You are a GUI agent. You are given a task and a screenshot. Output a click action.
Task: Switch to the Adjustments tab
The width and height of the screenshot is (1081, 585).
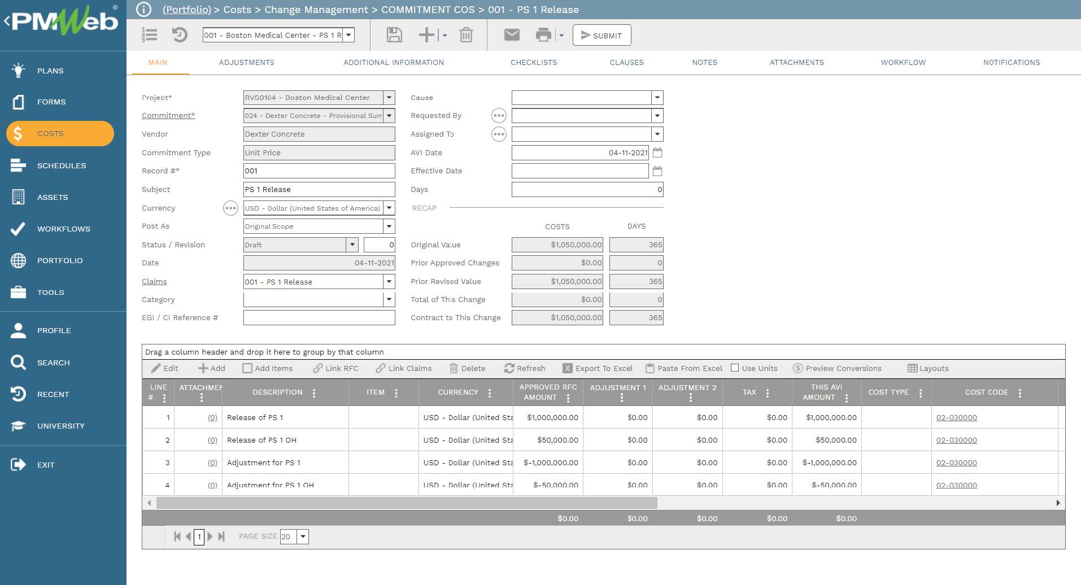(x=246, y=63)
